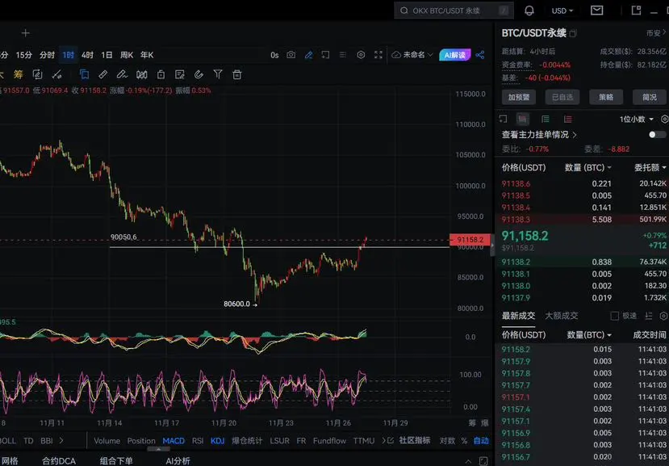Screen dimensions: 669x466
Task: Switch to 15分 timeframe
Action: (24, 55)
